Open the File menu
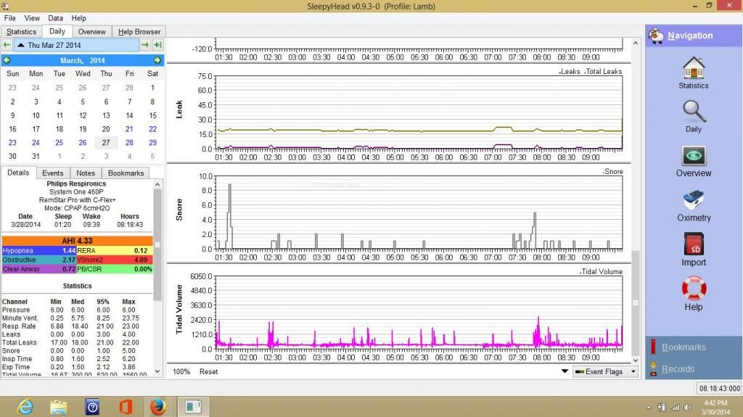Viewport: 743px width, 417px height. pyautogui.click(x=10, y=18)
